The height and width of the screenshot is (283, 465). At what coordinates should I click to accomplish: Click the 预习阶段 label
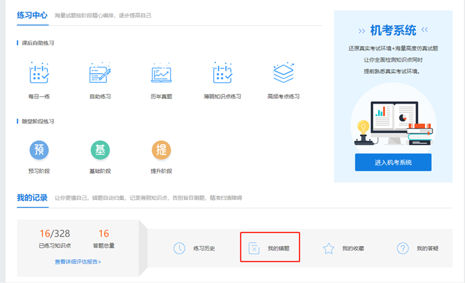point(39,171)
